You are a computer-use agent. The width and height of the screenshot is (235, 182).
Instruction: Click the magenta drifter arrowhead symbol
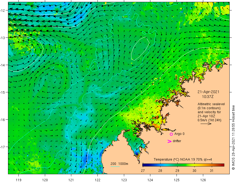click(x=170, y=141)
